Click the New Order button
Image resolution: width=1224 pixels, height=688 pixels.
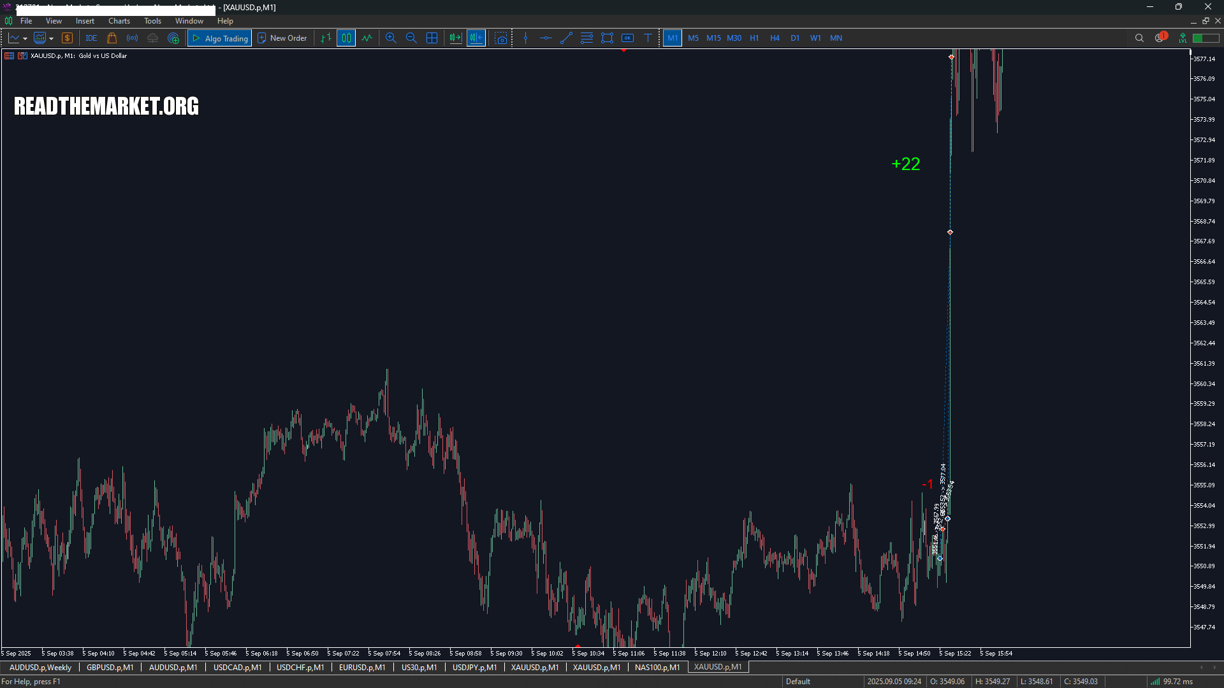tap(282, 38)
